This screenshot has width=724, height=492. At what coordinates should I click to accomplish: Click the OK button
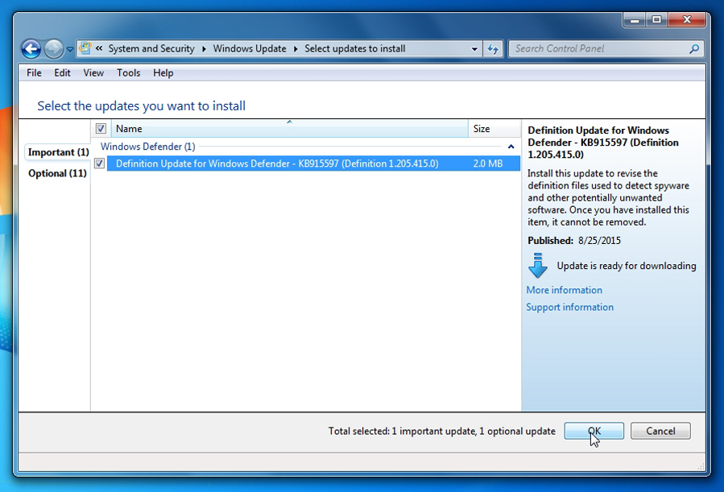click(x=594, y=431)
